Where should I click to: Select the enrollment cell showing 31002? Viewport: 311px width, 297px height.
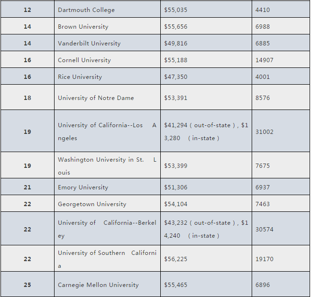(x=265, y=132)
